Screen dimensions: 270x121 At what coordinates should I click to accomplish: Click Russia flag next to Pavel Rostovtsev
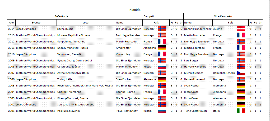pyautogui.click(x=162, y=111)
